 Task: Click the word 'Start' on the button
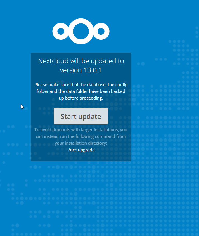pos(68,117)
